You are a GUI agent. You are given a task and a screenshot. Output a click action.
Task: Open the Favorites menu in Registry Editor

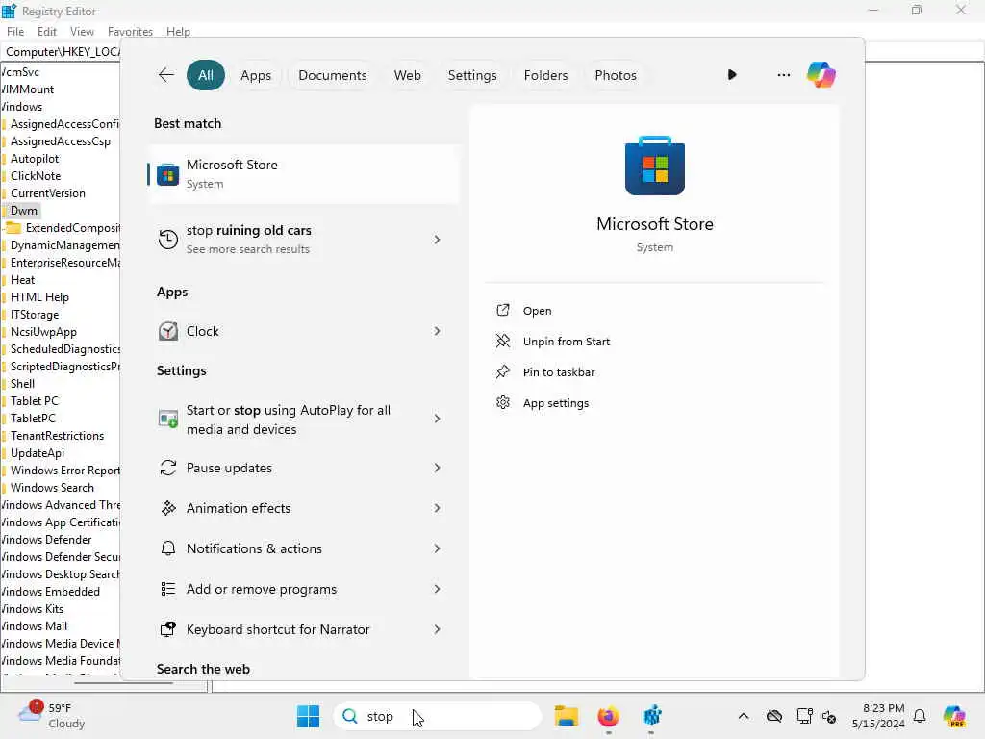pos(130,32)
